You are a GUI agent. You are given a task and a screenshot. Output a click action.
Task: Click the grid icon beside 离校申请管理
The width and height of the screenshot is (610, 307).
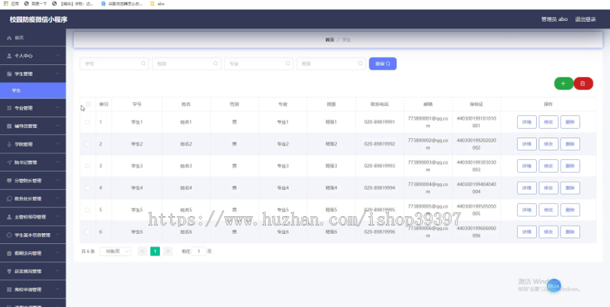coord(9,289)
